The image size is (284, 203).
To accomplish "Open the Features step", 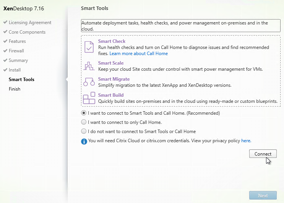I will coord(17,41).
